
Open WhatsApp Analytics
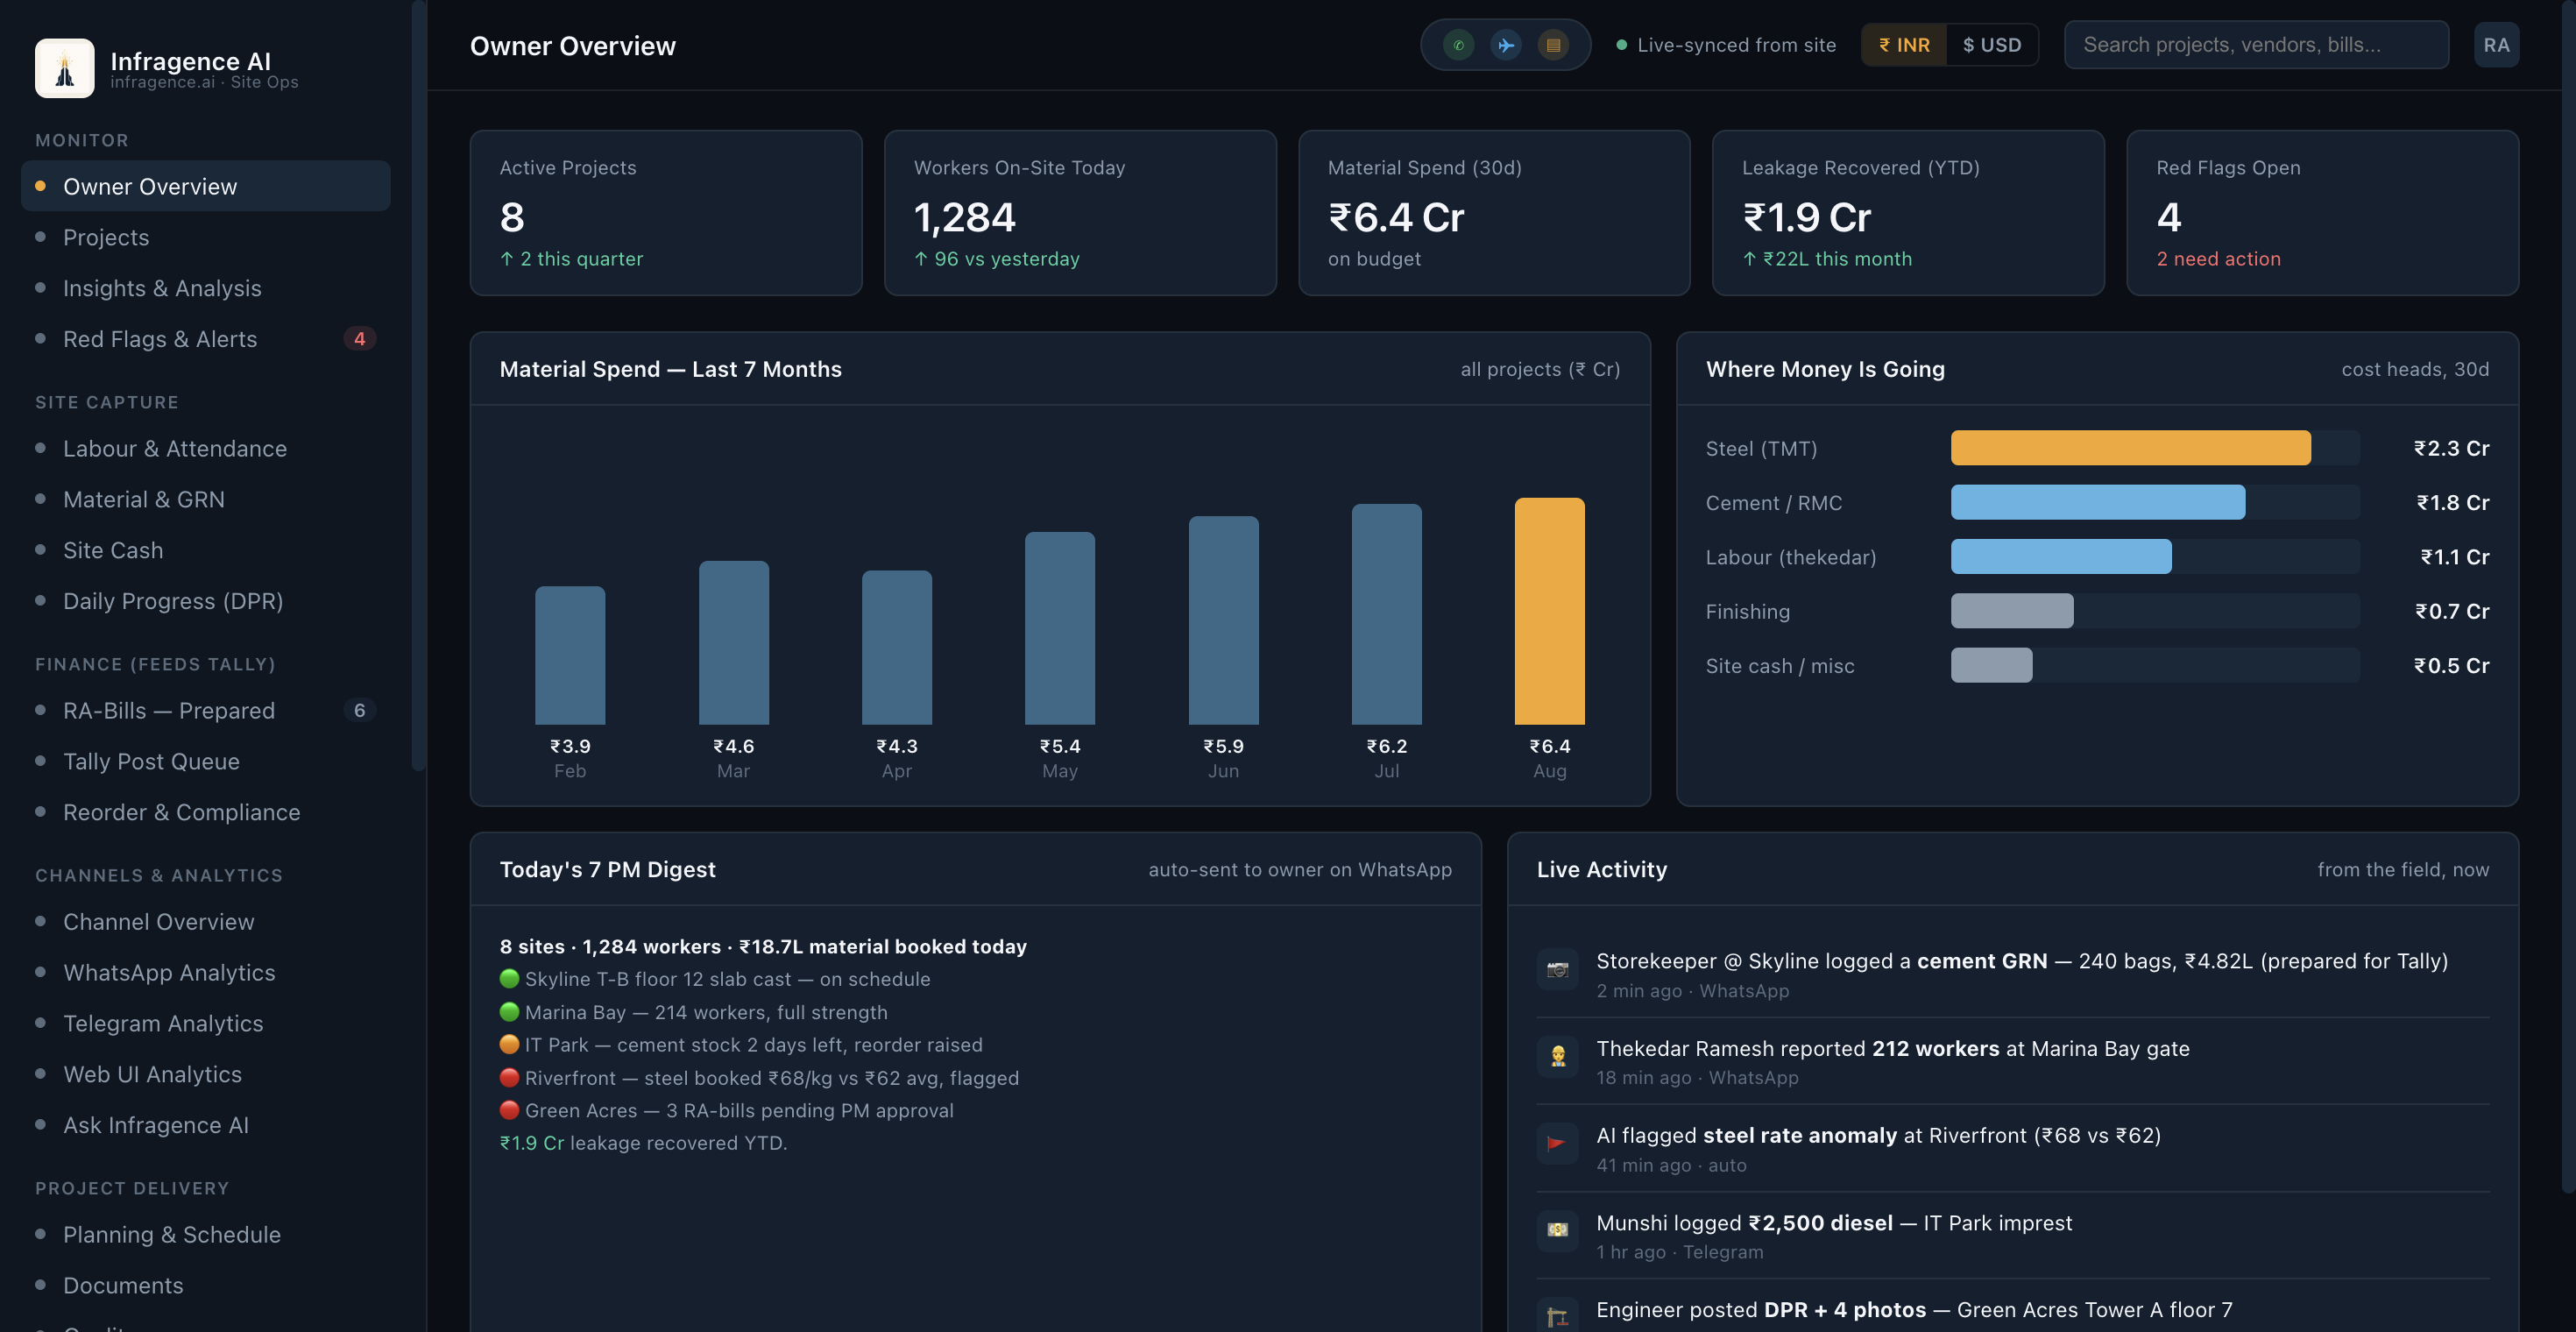[x=205, y=972]
